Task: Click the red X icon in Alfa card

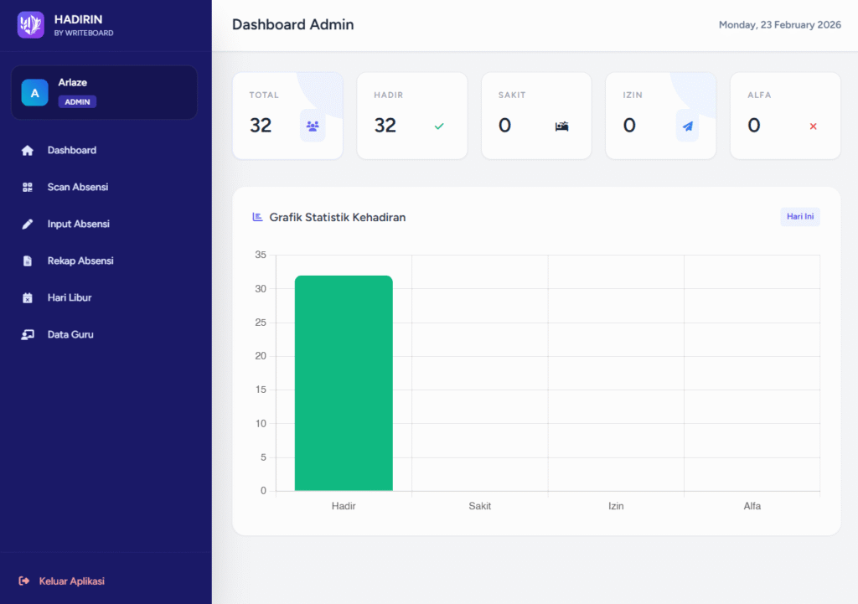Action: pyautogui.click(x=813, y=126)
